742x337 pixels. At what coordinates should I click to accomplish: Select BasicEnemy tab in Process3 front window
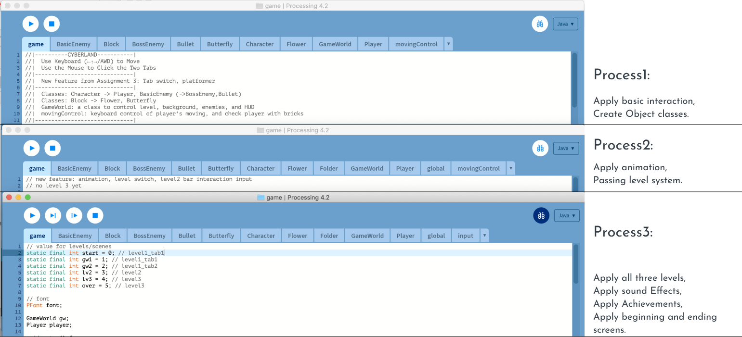[75, 236]
